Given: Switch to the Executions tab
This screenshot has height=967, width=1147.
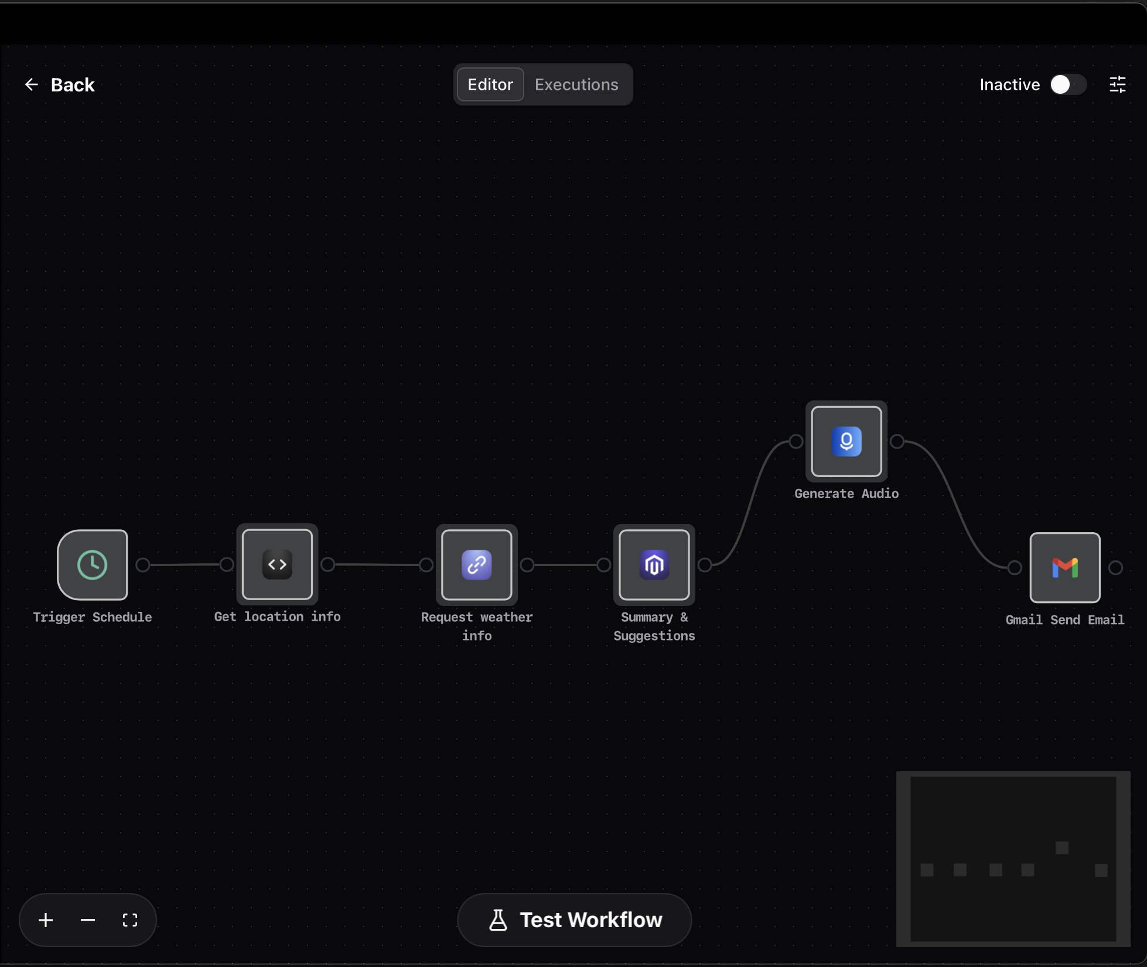Looking at the screenshot, I should click(x=576, y=85).
